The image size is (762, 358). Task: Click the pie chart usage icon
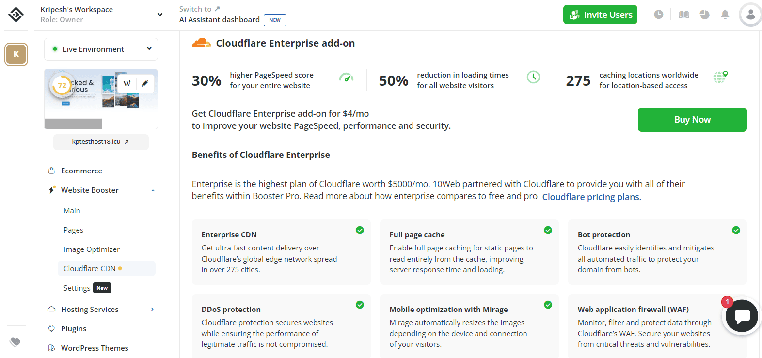[x=705, y=15]
